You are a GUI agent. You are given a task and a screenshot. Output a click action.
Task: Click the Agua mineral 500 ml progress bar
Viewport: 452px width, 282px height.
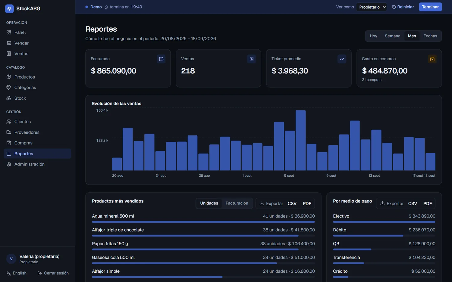pyautogui.click(x=203, y=222)
